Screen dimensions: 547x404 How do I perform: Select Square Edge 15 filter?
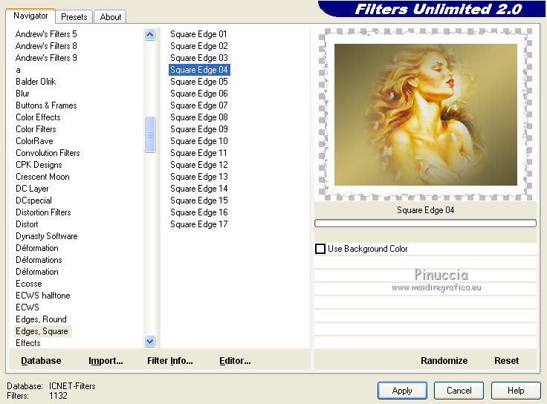tap(199, 201)
